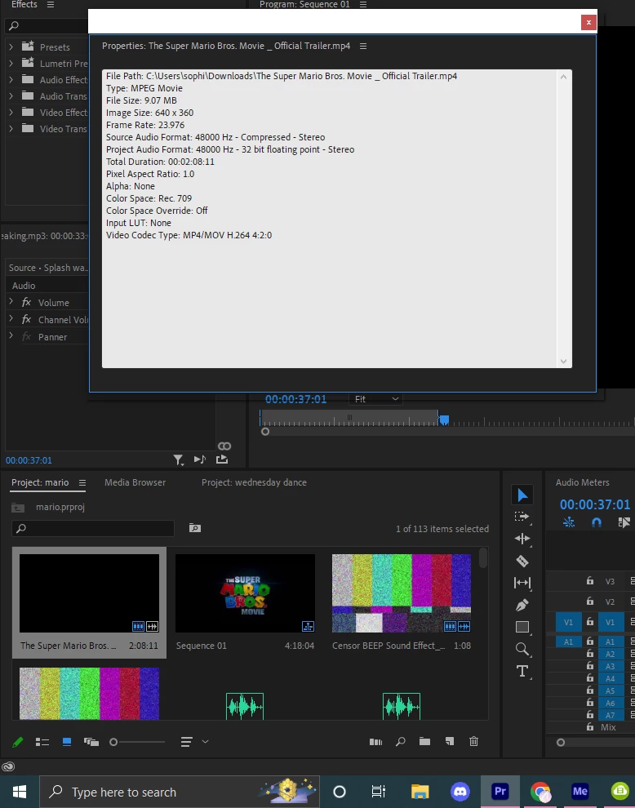Open the Program Sequence 01 panel menu
This screenshot has height=808, width=635.
(x=363, y=4)
